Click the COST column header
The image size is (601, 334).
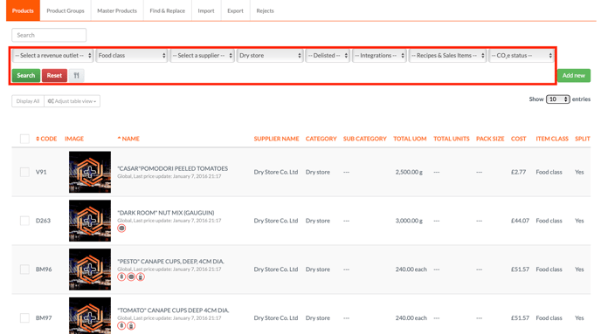point(519,139)
